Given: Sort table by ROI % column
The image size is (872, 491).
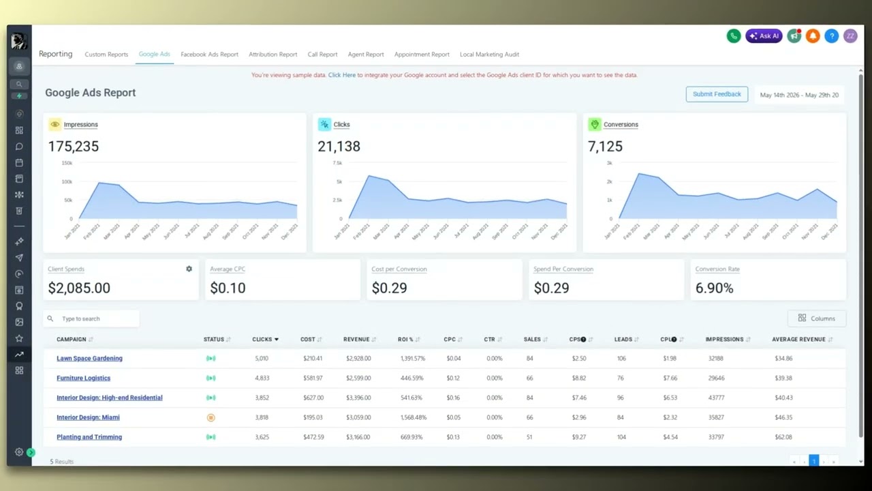Looking at the screenshot, I should (x=409, y=339).
